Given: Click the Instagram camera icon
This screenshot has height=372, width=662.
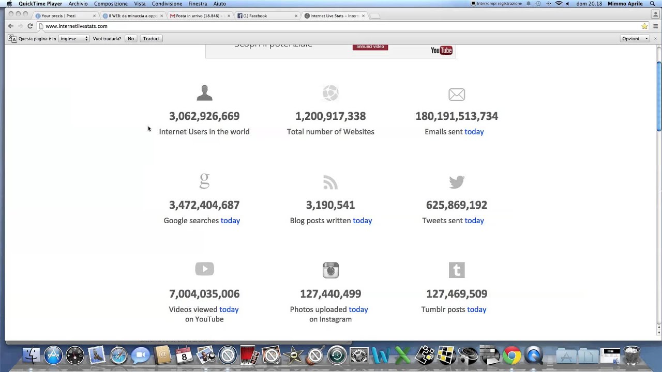Looking at the screenshot, I should point(330,270).
